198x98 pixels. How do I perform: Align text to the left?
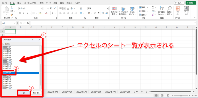pos(61,13)
